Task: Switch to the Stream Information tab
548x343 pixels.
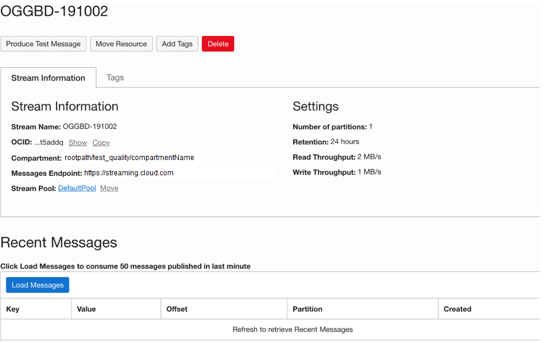Action: tap(48, 78)
